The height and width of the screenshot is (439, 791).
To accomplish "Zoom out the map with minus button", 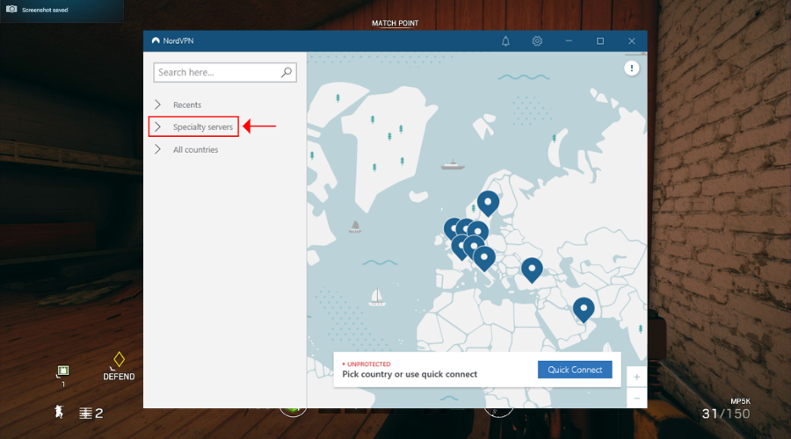I will point(636,398).
